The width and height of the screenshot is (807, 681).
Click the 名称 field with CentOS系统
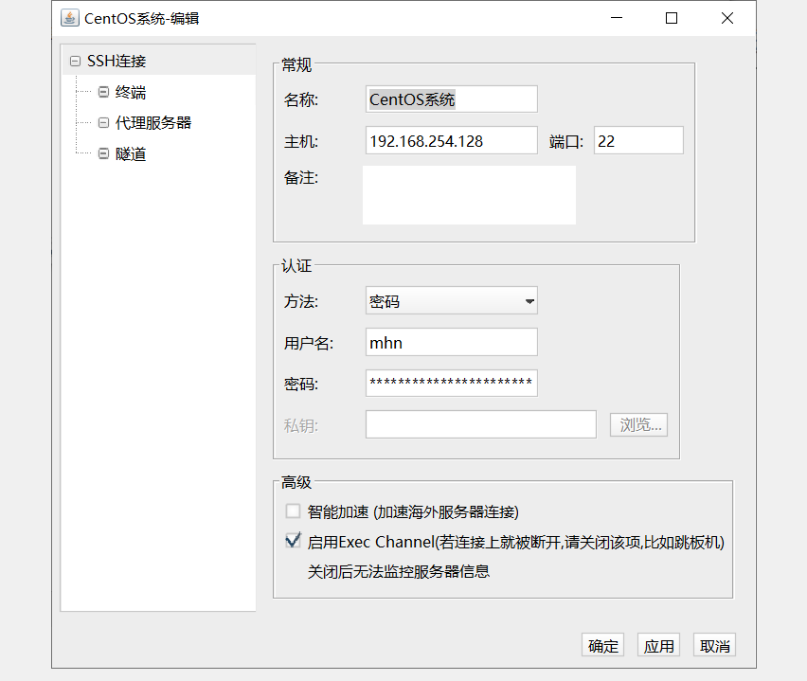coord(452,99)
